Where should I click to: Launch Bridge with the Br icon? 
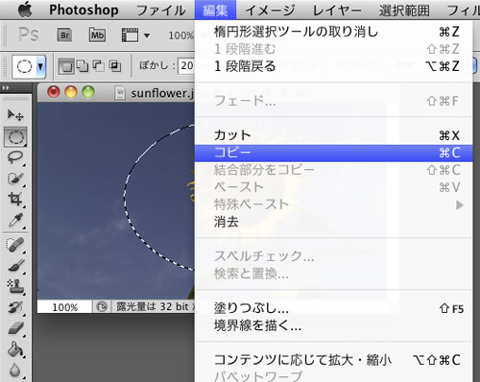click(x=64, y=35)
